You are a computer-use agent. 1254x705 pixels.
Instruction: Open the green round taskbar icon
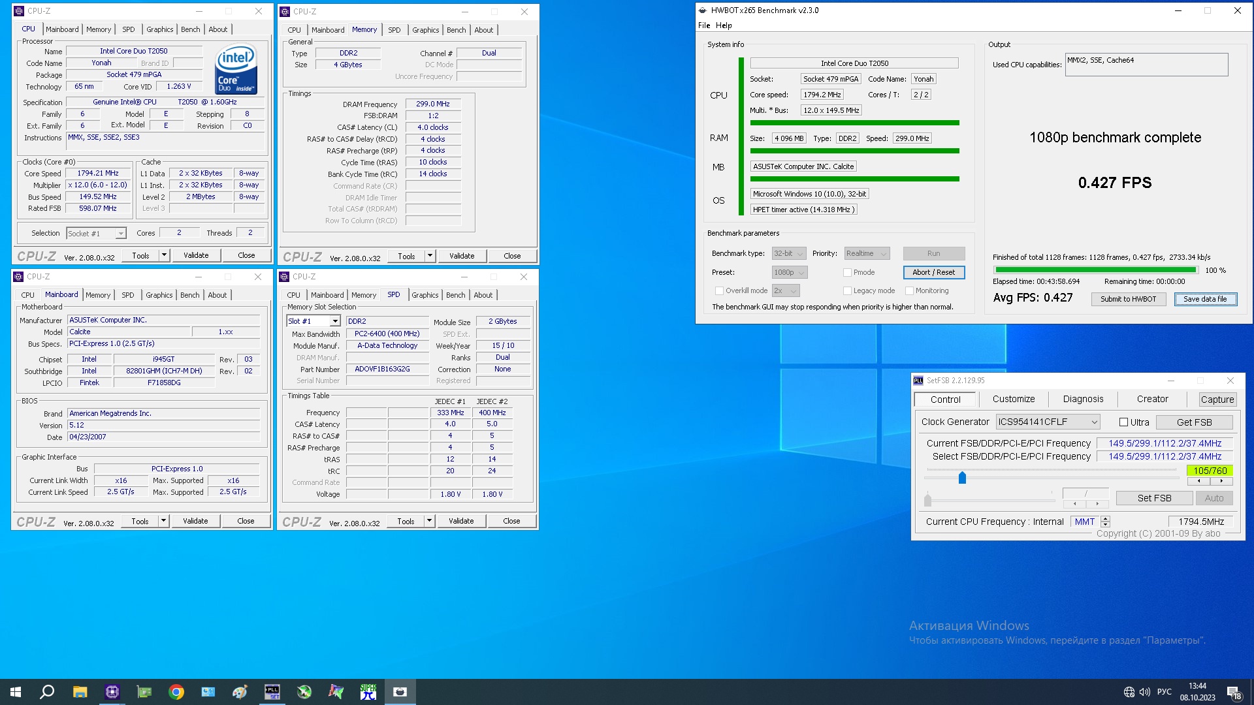click(304, 692)
